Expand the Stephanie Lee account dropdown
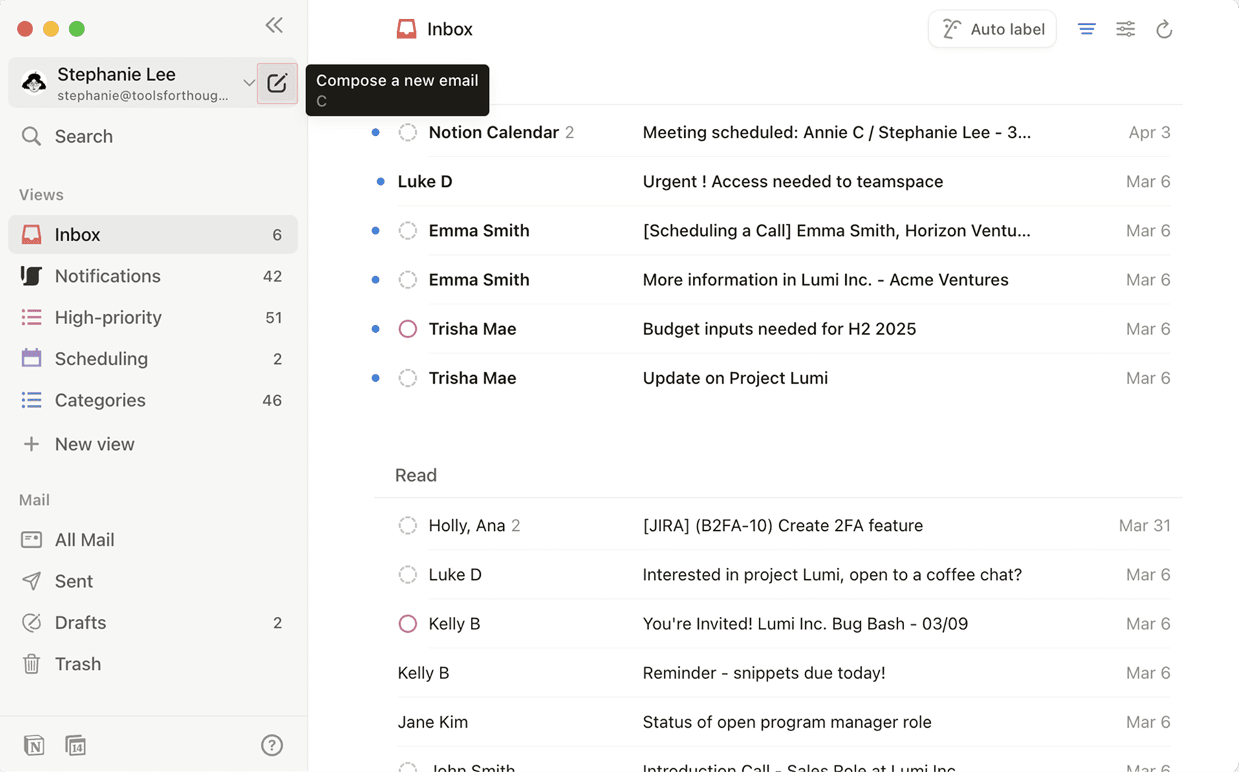This screenshot has width=1239, height=772. [248, 83]
